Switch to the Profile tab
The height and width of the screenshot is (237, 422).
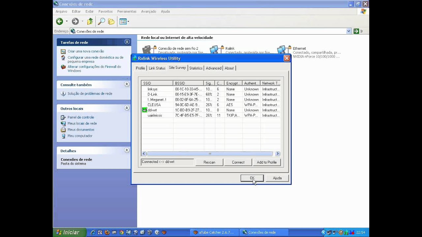point(140,68)
